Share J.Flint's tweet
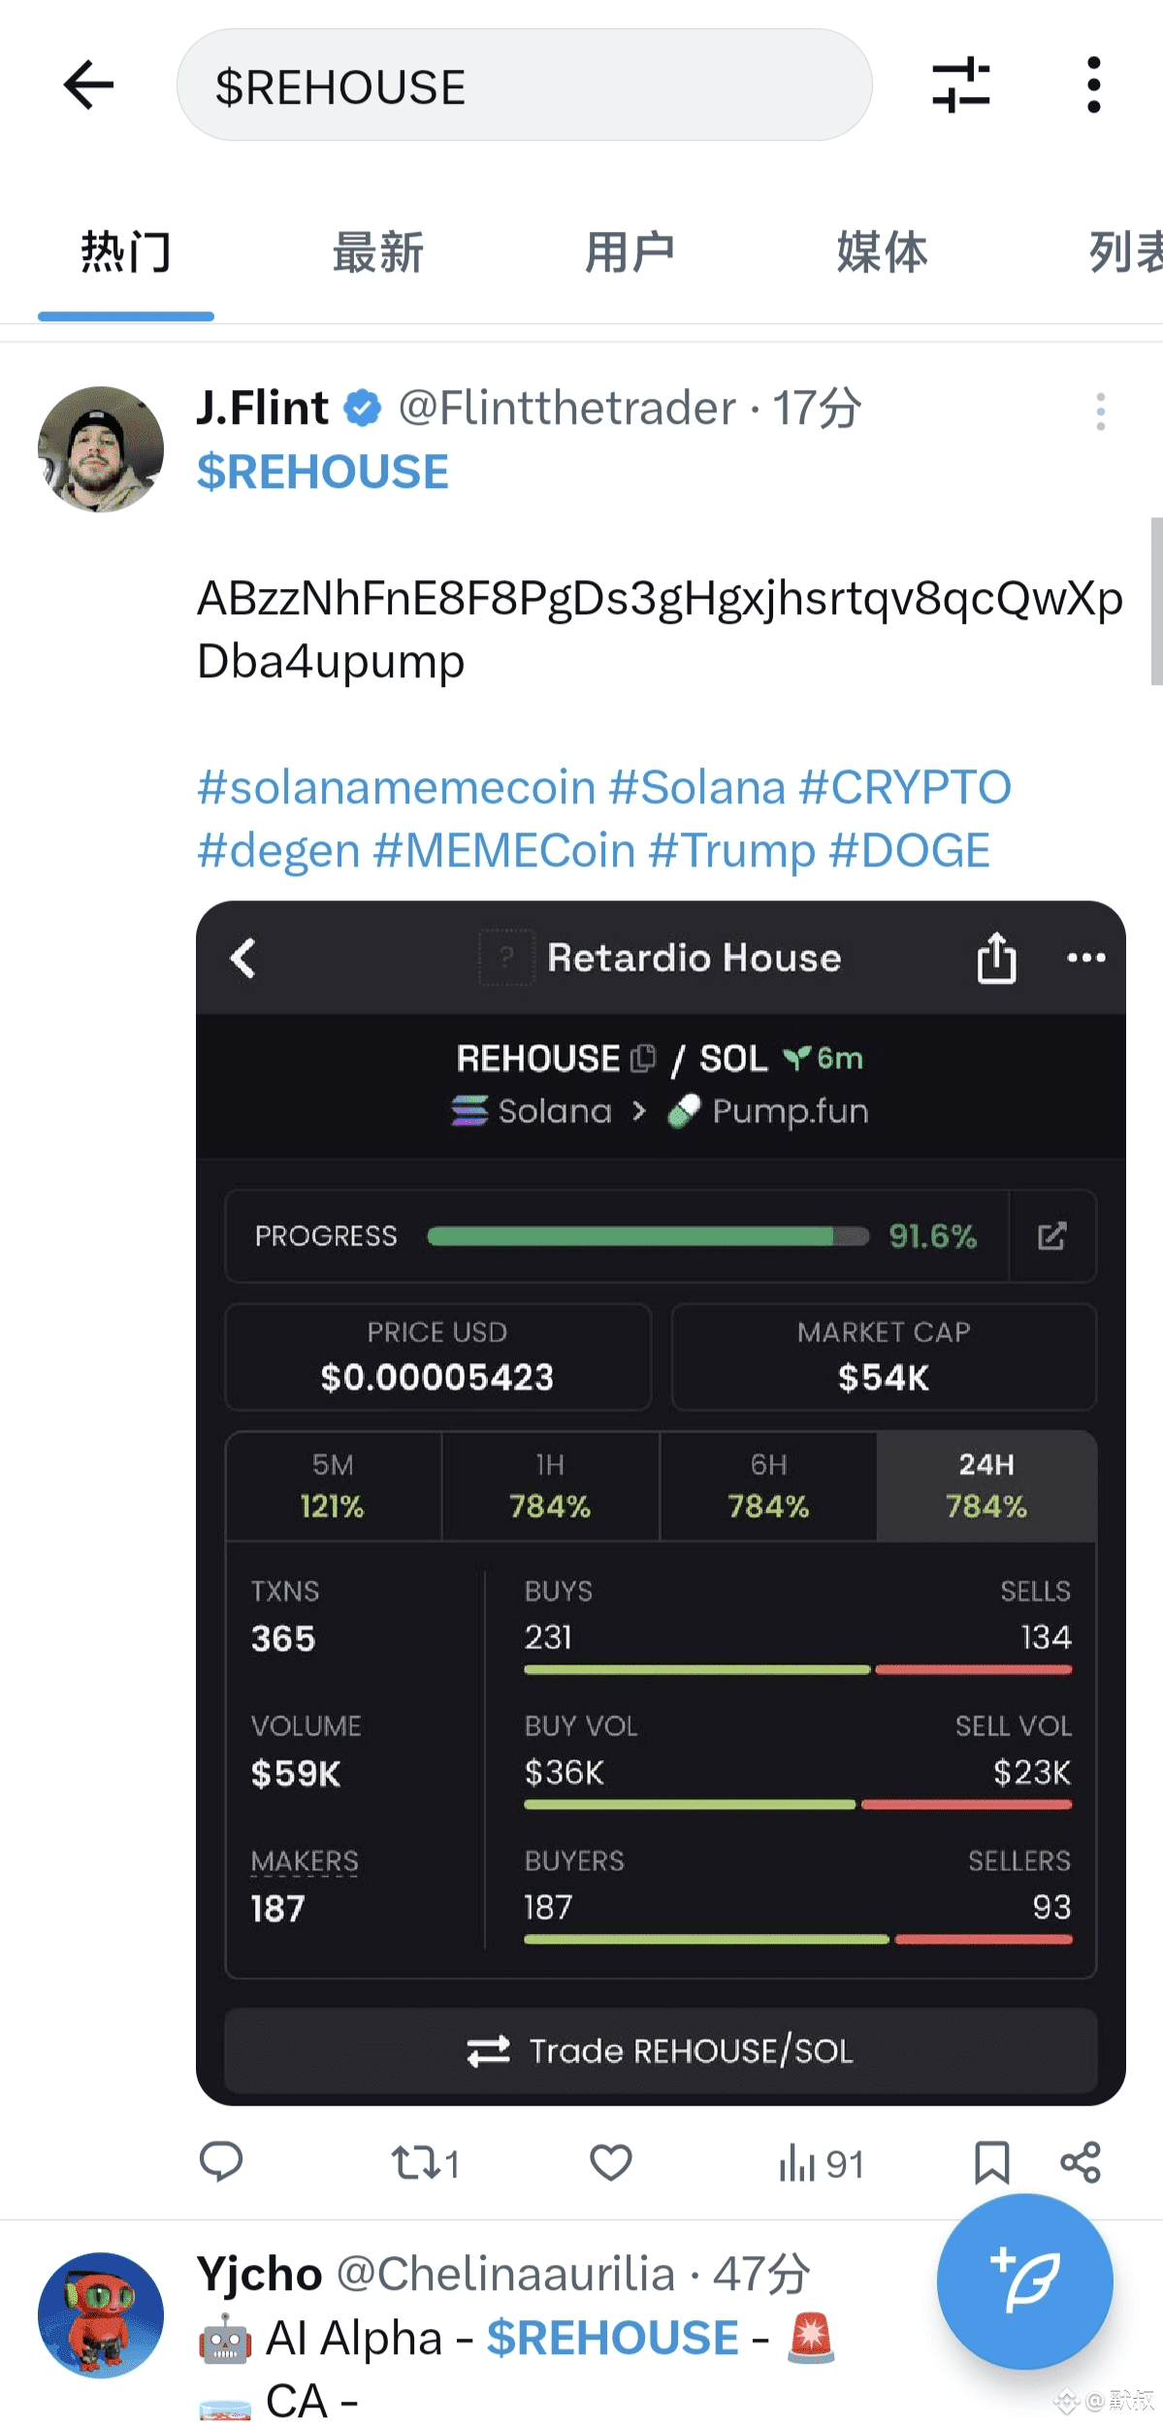 click(1081, 2162)
